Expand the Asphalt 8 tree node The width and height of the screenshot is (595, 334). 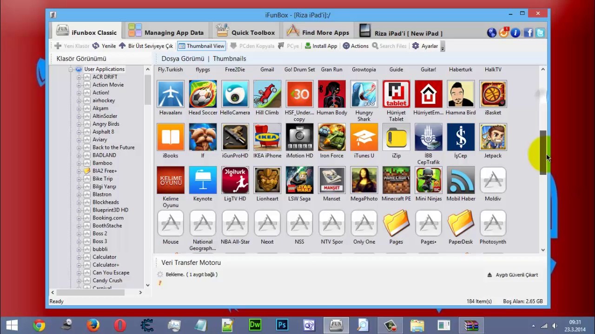[x=79, y=132]
